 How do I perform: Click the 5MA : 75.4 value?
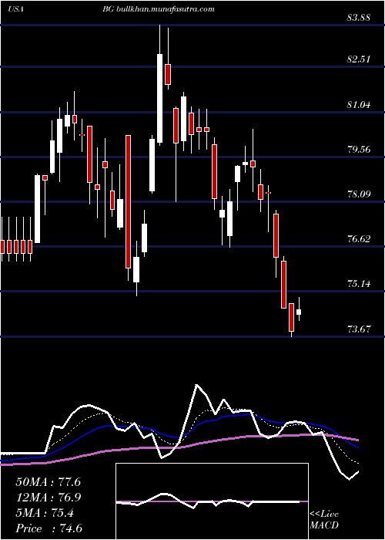click(45, 513)
